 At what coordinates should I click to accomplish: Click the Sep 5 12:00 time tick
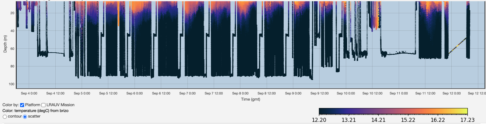(x=108, y=93)
